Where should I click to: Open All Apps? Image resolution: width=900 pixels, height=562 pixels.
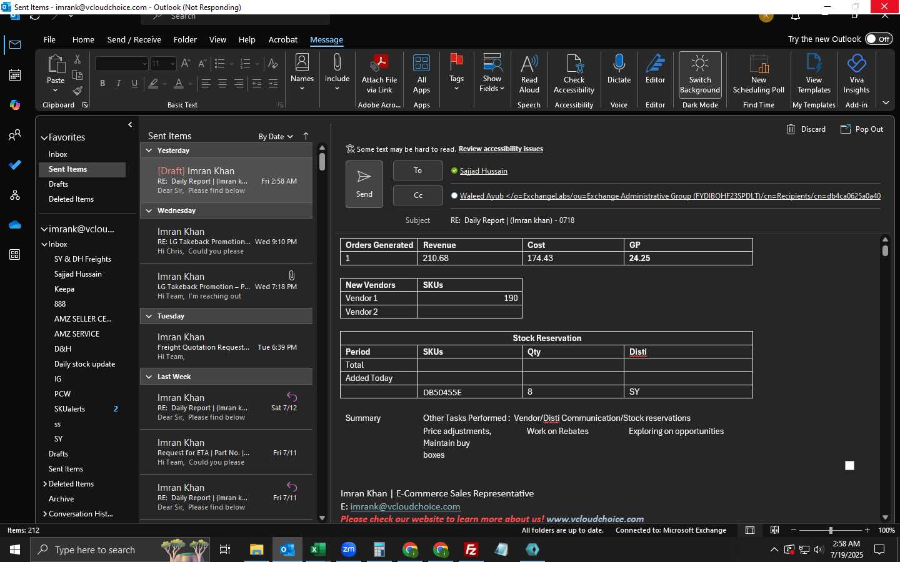tap(422, 74)
